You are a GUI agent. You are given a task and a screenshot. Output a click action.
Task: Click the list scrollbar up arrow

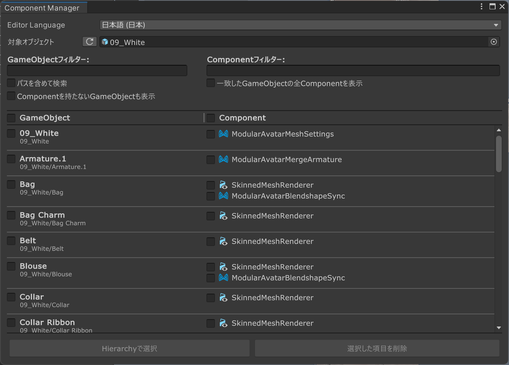click(x=499, y=130)
